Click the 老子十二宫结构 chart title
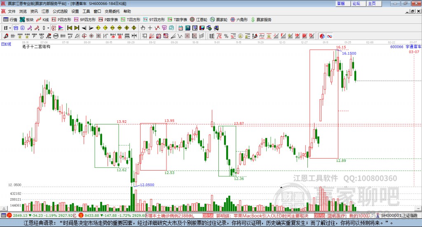Screen dimensions: 422x227 (36, 47)
